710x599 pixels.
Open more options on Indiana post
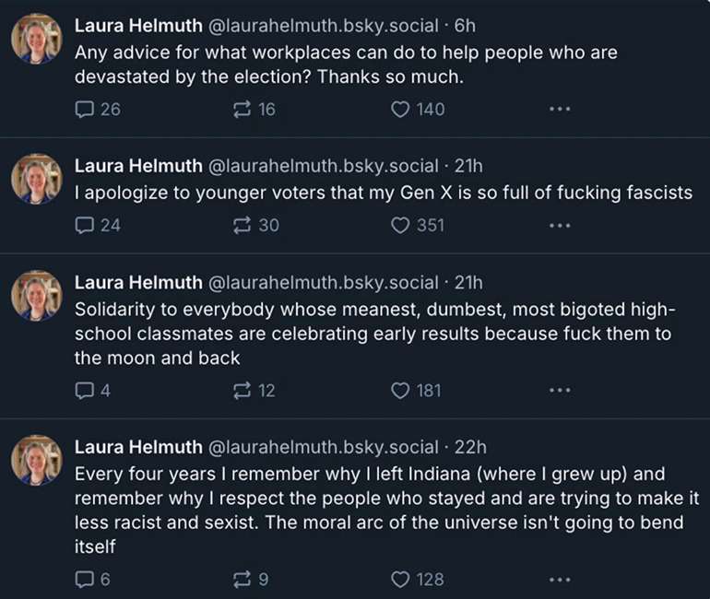(560, 579)
